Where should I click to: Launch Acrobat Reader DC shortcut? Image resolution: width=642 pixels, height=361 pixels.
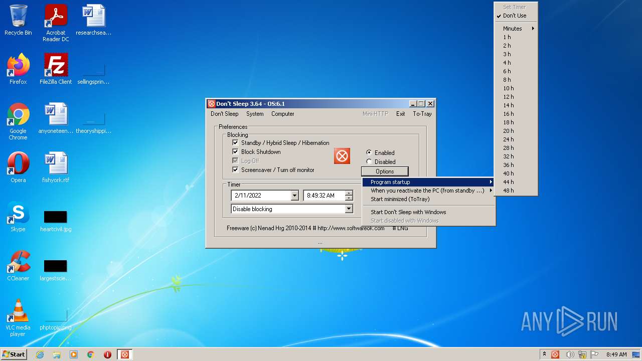coord(56,23)
